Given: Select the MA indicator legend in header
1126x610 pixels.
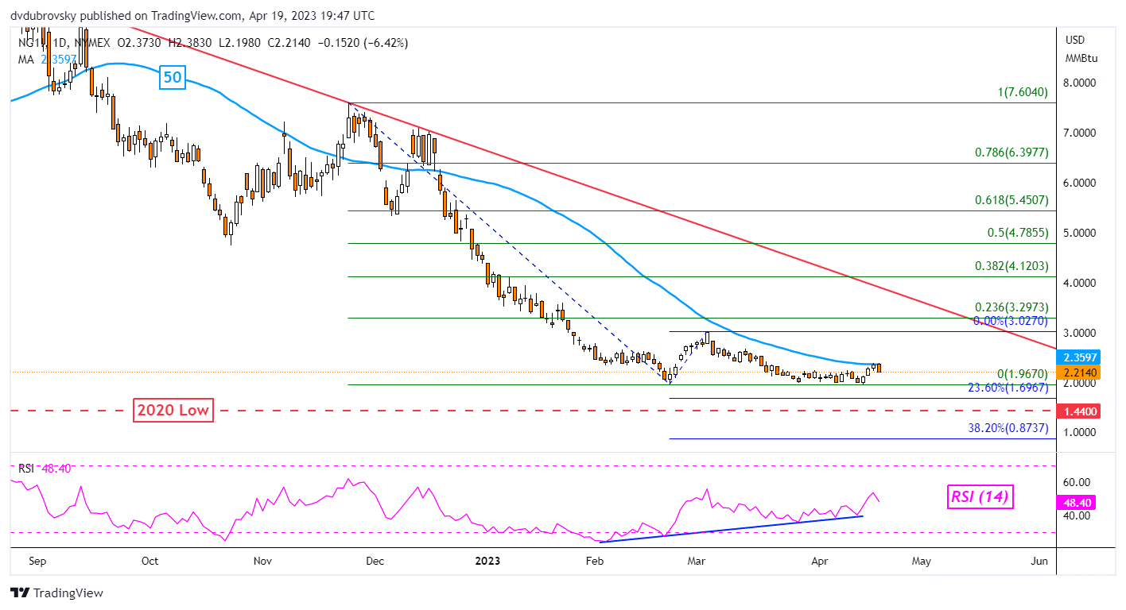Looking at the screenshot, I should pos(48,59).
